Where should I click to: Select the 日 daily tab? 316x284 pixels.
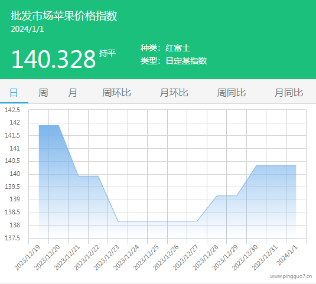14,93
